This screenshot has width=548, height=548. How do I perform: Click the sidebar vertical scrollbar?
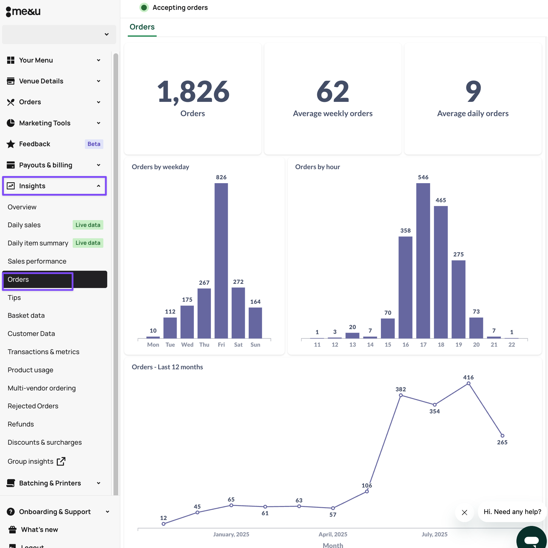point(116,268)
